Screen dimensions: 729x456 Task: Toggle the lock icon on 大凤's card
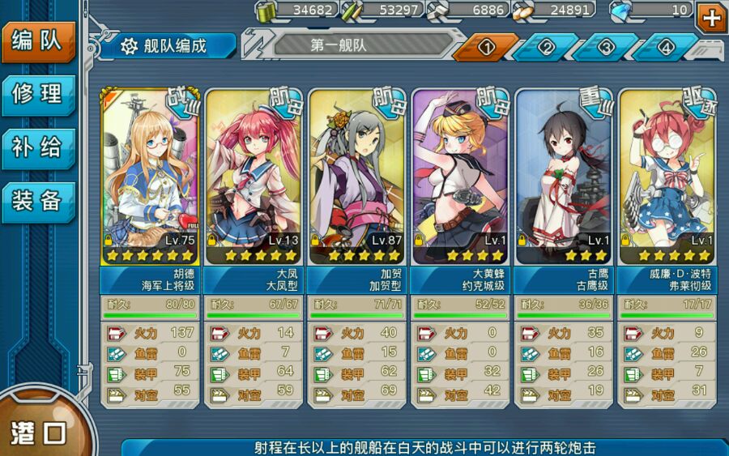click(212, 241)
